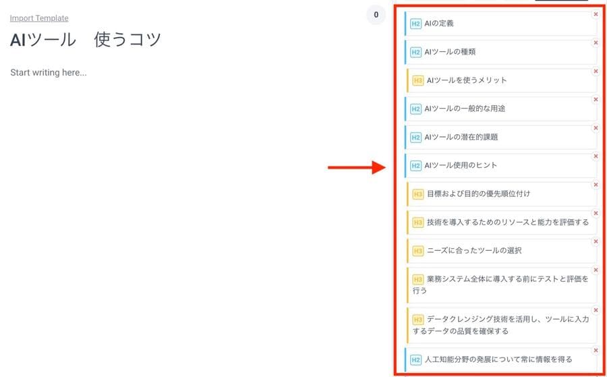Select the outline text AIツールの種類
Image resolution: width=607 pixels, height=377 pixels.
coord(450,52)
